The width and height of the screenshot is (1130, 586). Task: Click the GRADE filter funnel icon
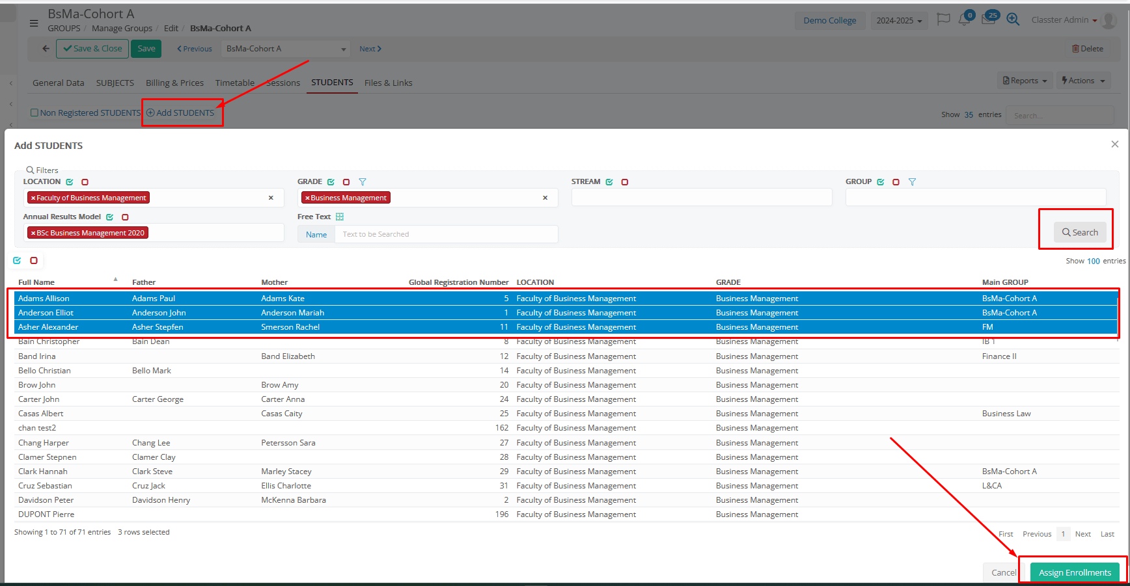[363, 182]
